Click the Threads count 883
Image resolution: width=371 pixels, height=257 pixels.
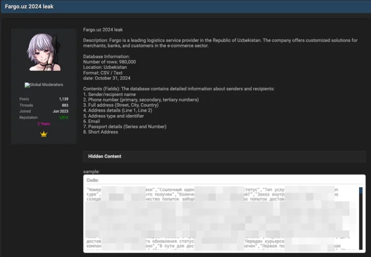pos(65,105)
